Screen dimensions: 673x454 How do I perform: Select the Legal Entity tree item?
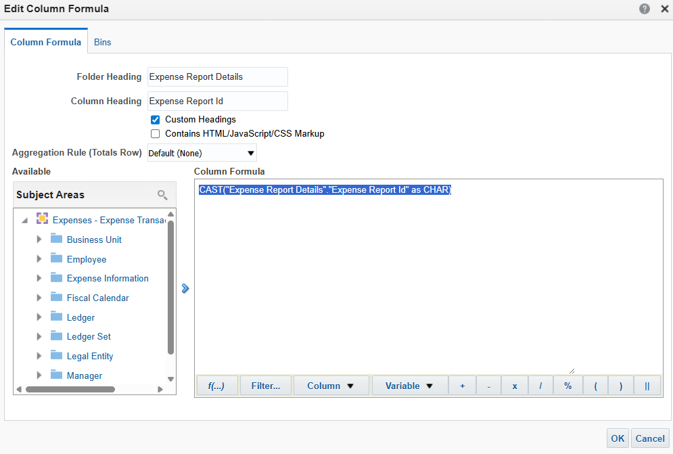(x=90, y=356)
